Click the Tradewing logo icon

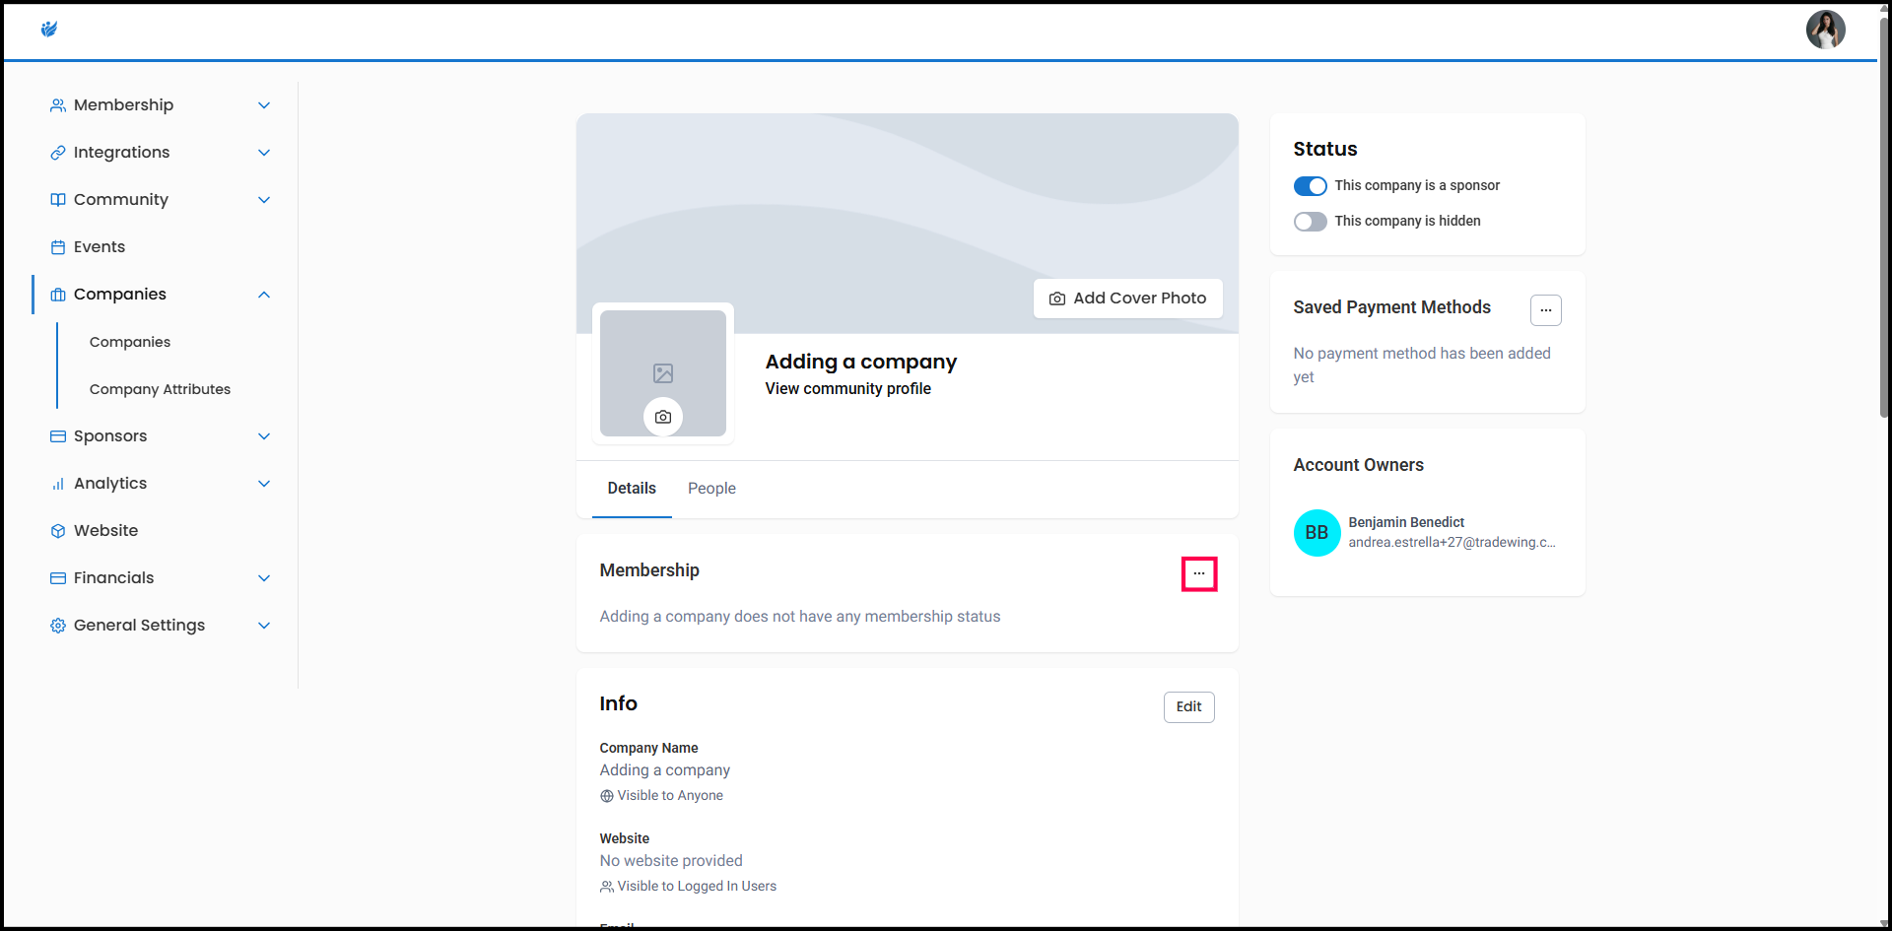tap(49, 30)
